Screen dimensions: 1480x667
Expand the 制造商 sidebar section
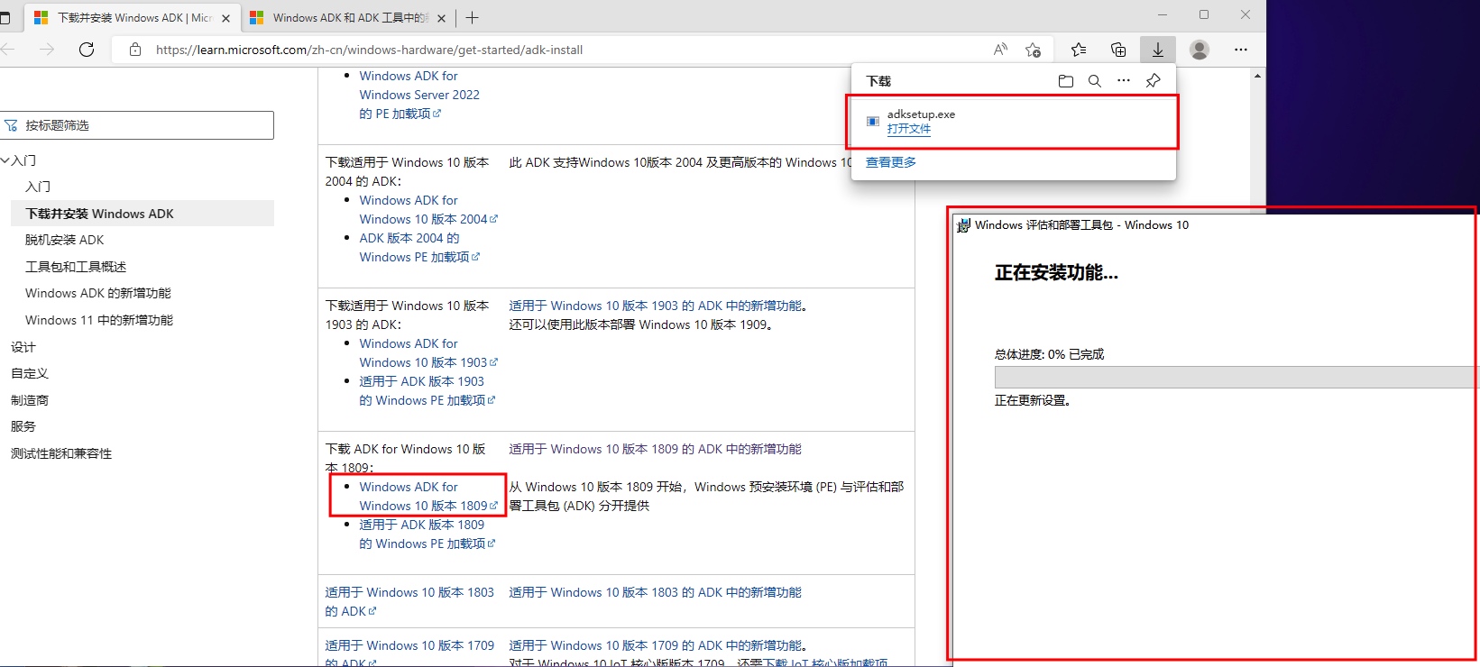pyautogui.click(x=30, y=400)
